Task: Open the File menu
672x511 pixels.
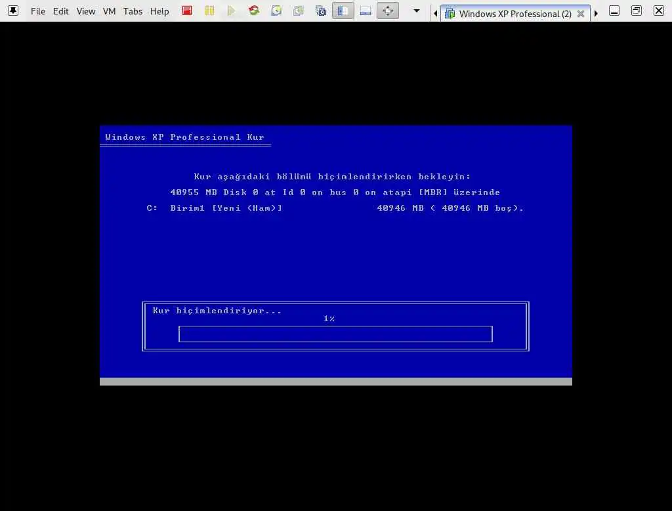Action: tap(37, 11)
